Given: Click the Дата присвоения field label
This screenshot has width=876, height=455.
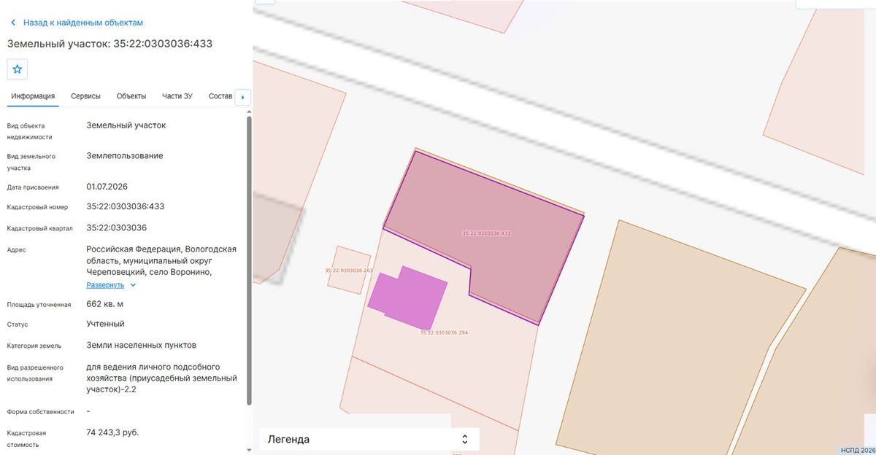Looking at the screenshot, I should (33, 187).
